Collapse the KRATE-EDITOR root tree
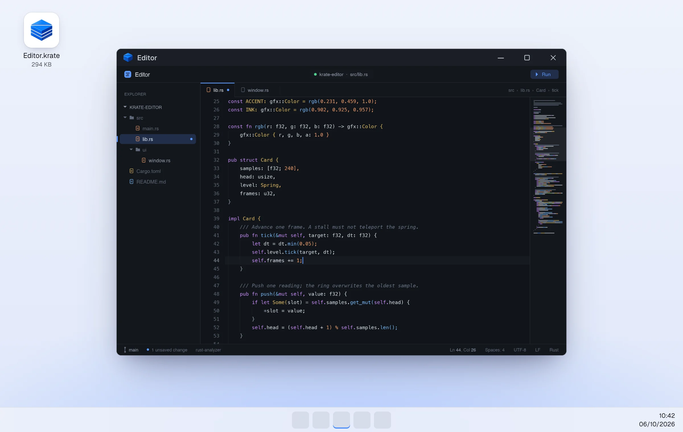 (125, 107)
